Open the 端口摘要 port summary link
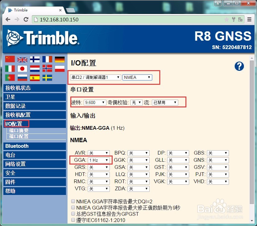This screenshot has width=257, height=226. pyautogui.click(x=19, y=130)
